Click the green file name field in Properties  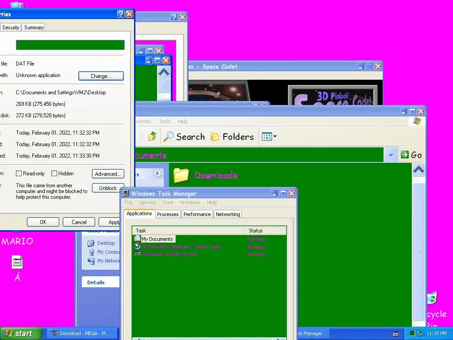(x=70, y=45)
